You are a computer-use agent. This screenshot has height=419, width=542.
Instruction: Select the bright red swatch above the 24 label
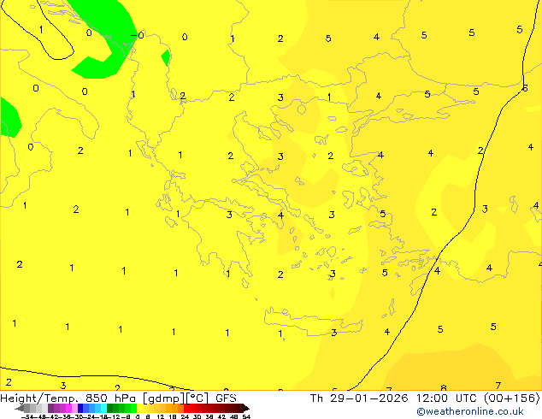pos(186,409)
